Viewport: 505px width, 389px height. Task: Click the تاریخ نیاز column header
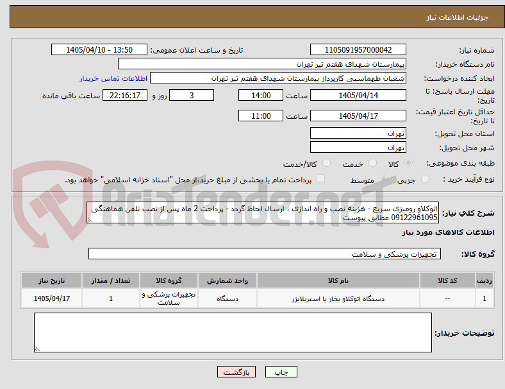(x=51, y=281)
